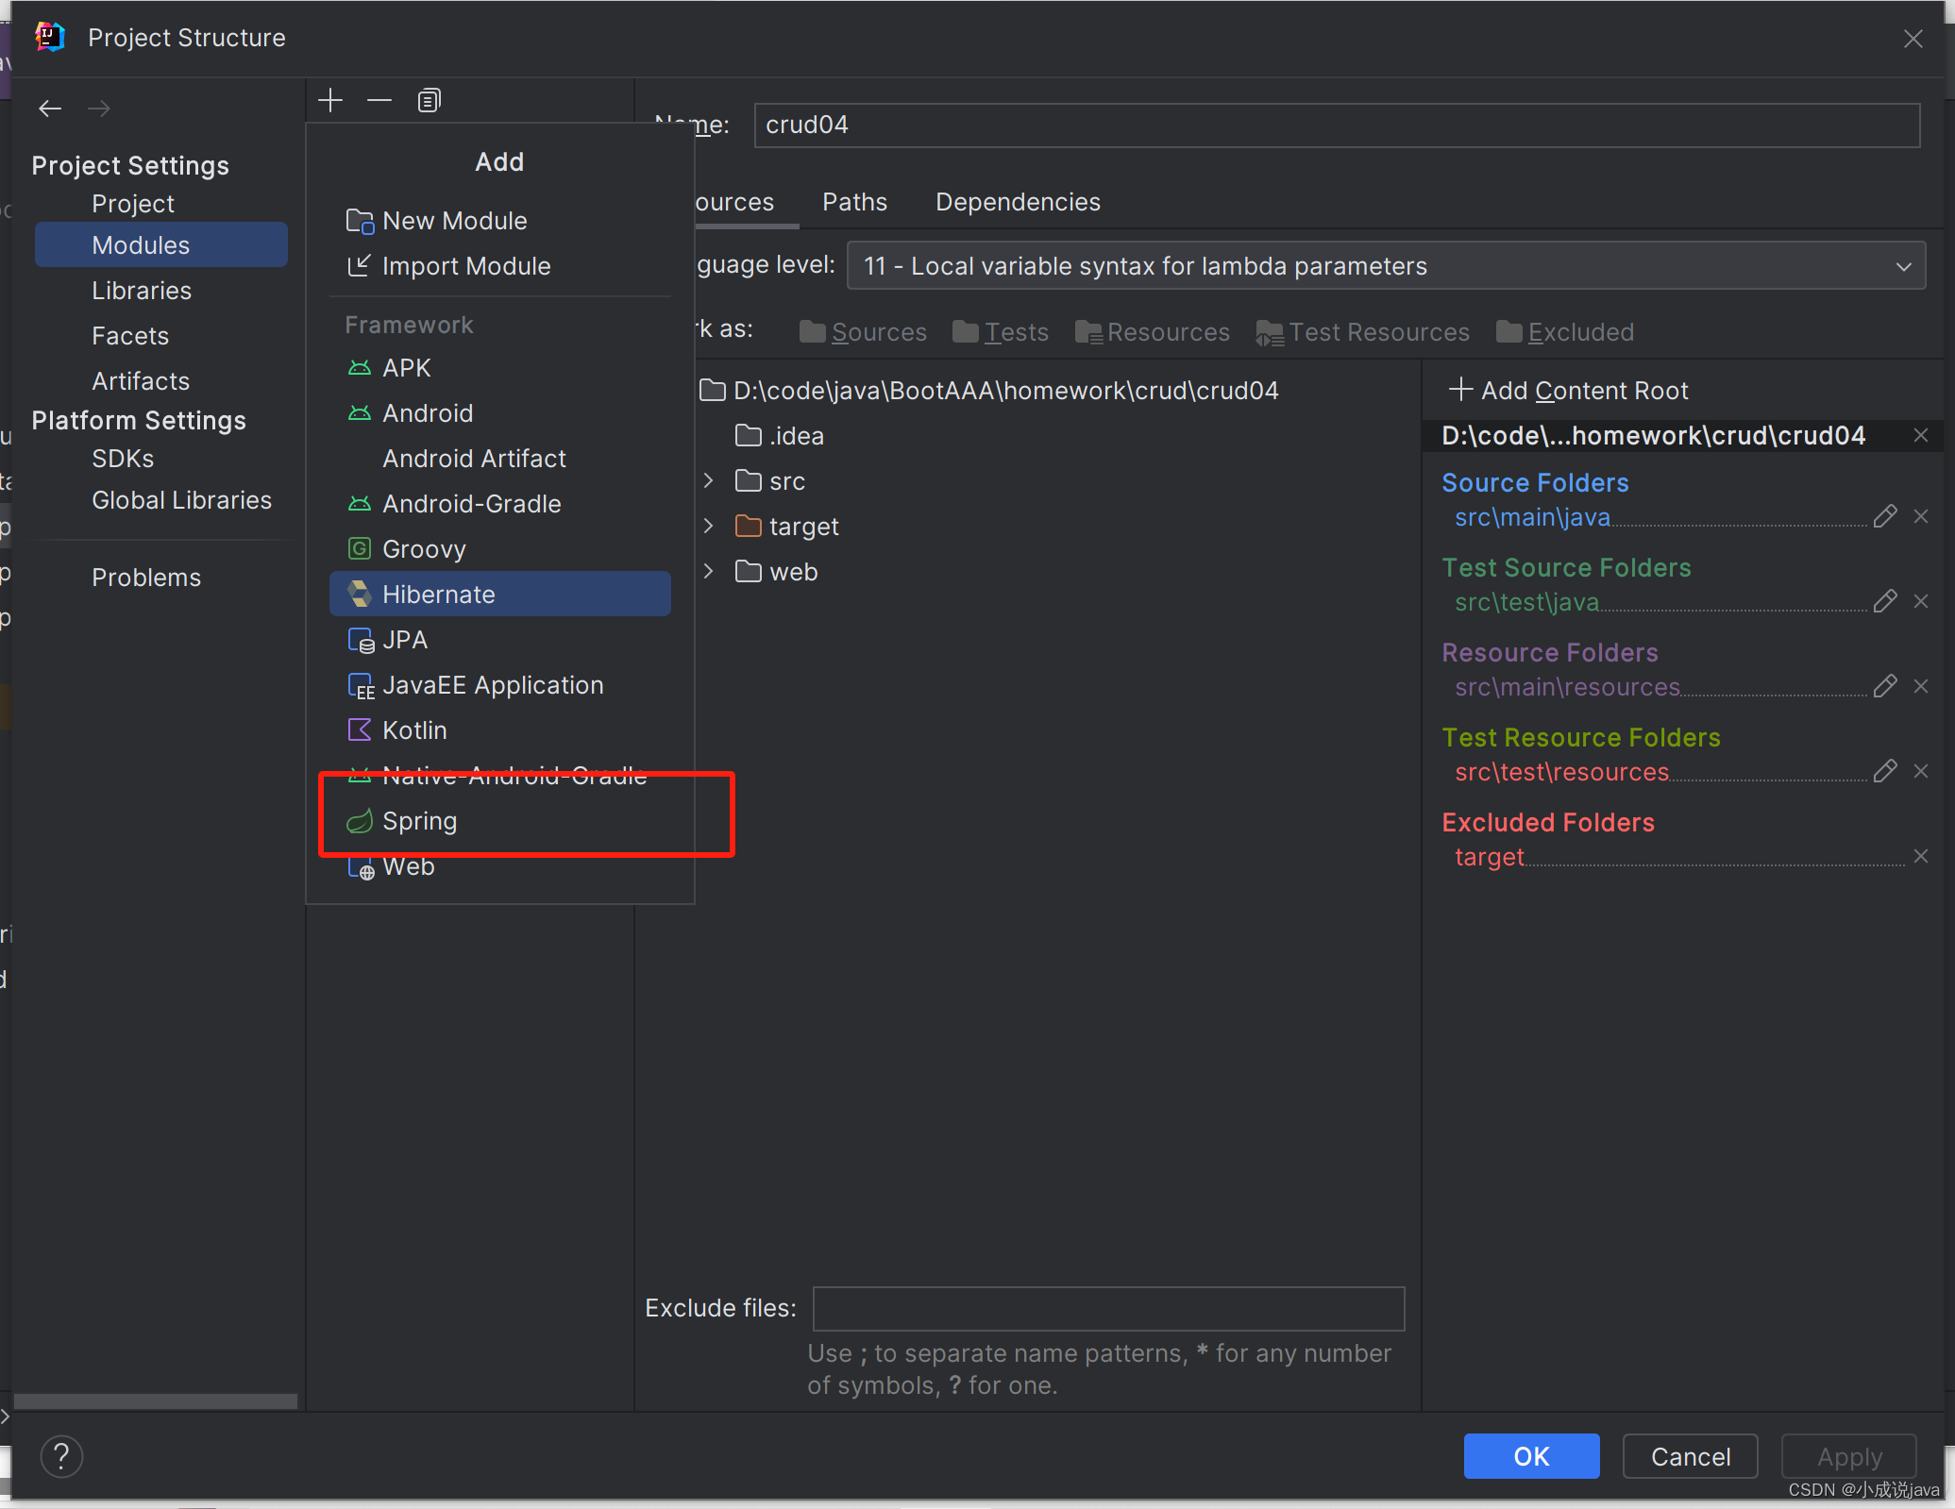Click the back navigation arrow
Viewport: 1955px width, 1509px height.
(x=50, y=109)
